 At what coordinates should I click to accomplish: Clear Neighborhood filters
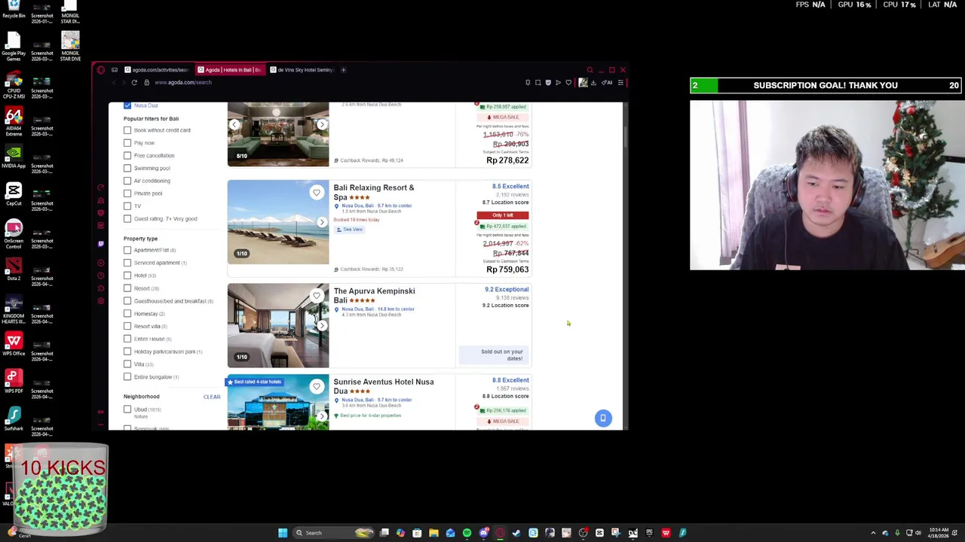[212, 397]
